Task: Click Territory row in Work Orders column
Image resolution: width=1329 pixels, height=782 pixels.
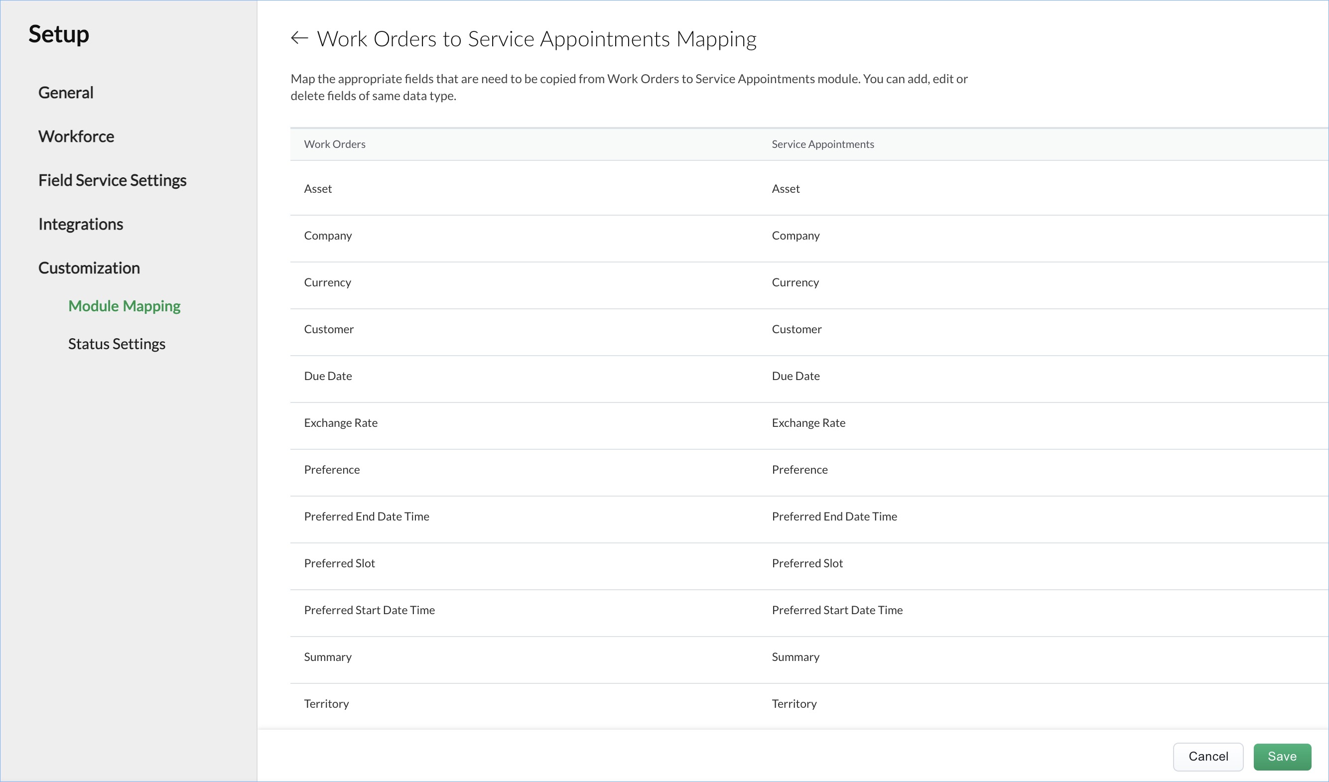Action: pyautogui.click(x=326, y=704)
